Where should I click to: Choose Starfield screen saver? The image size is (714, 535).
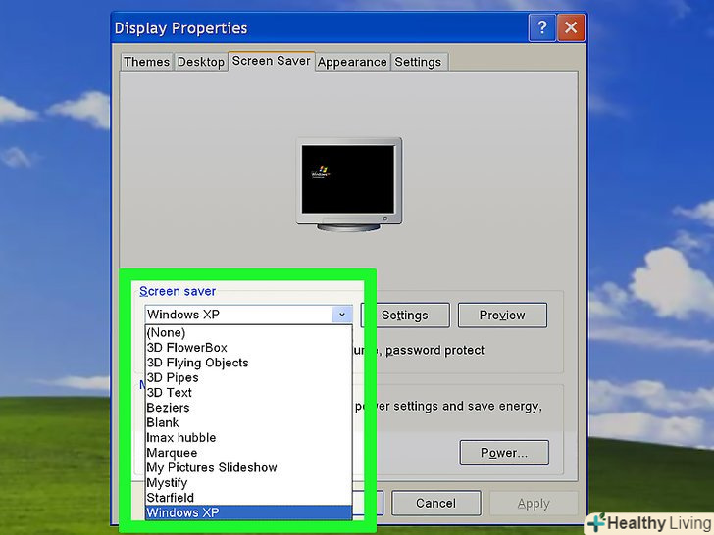pos(249,498)
